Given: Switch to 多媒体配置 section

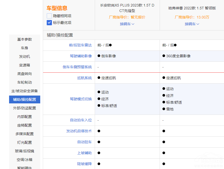Looking at the screenshot, I should point(25,134).
